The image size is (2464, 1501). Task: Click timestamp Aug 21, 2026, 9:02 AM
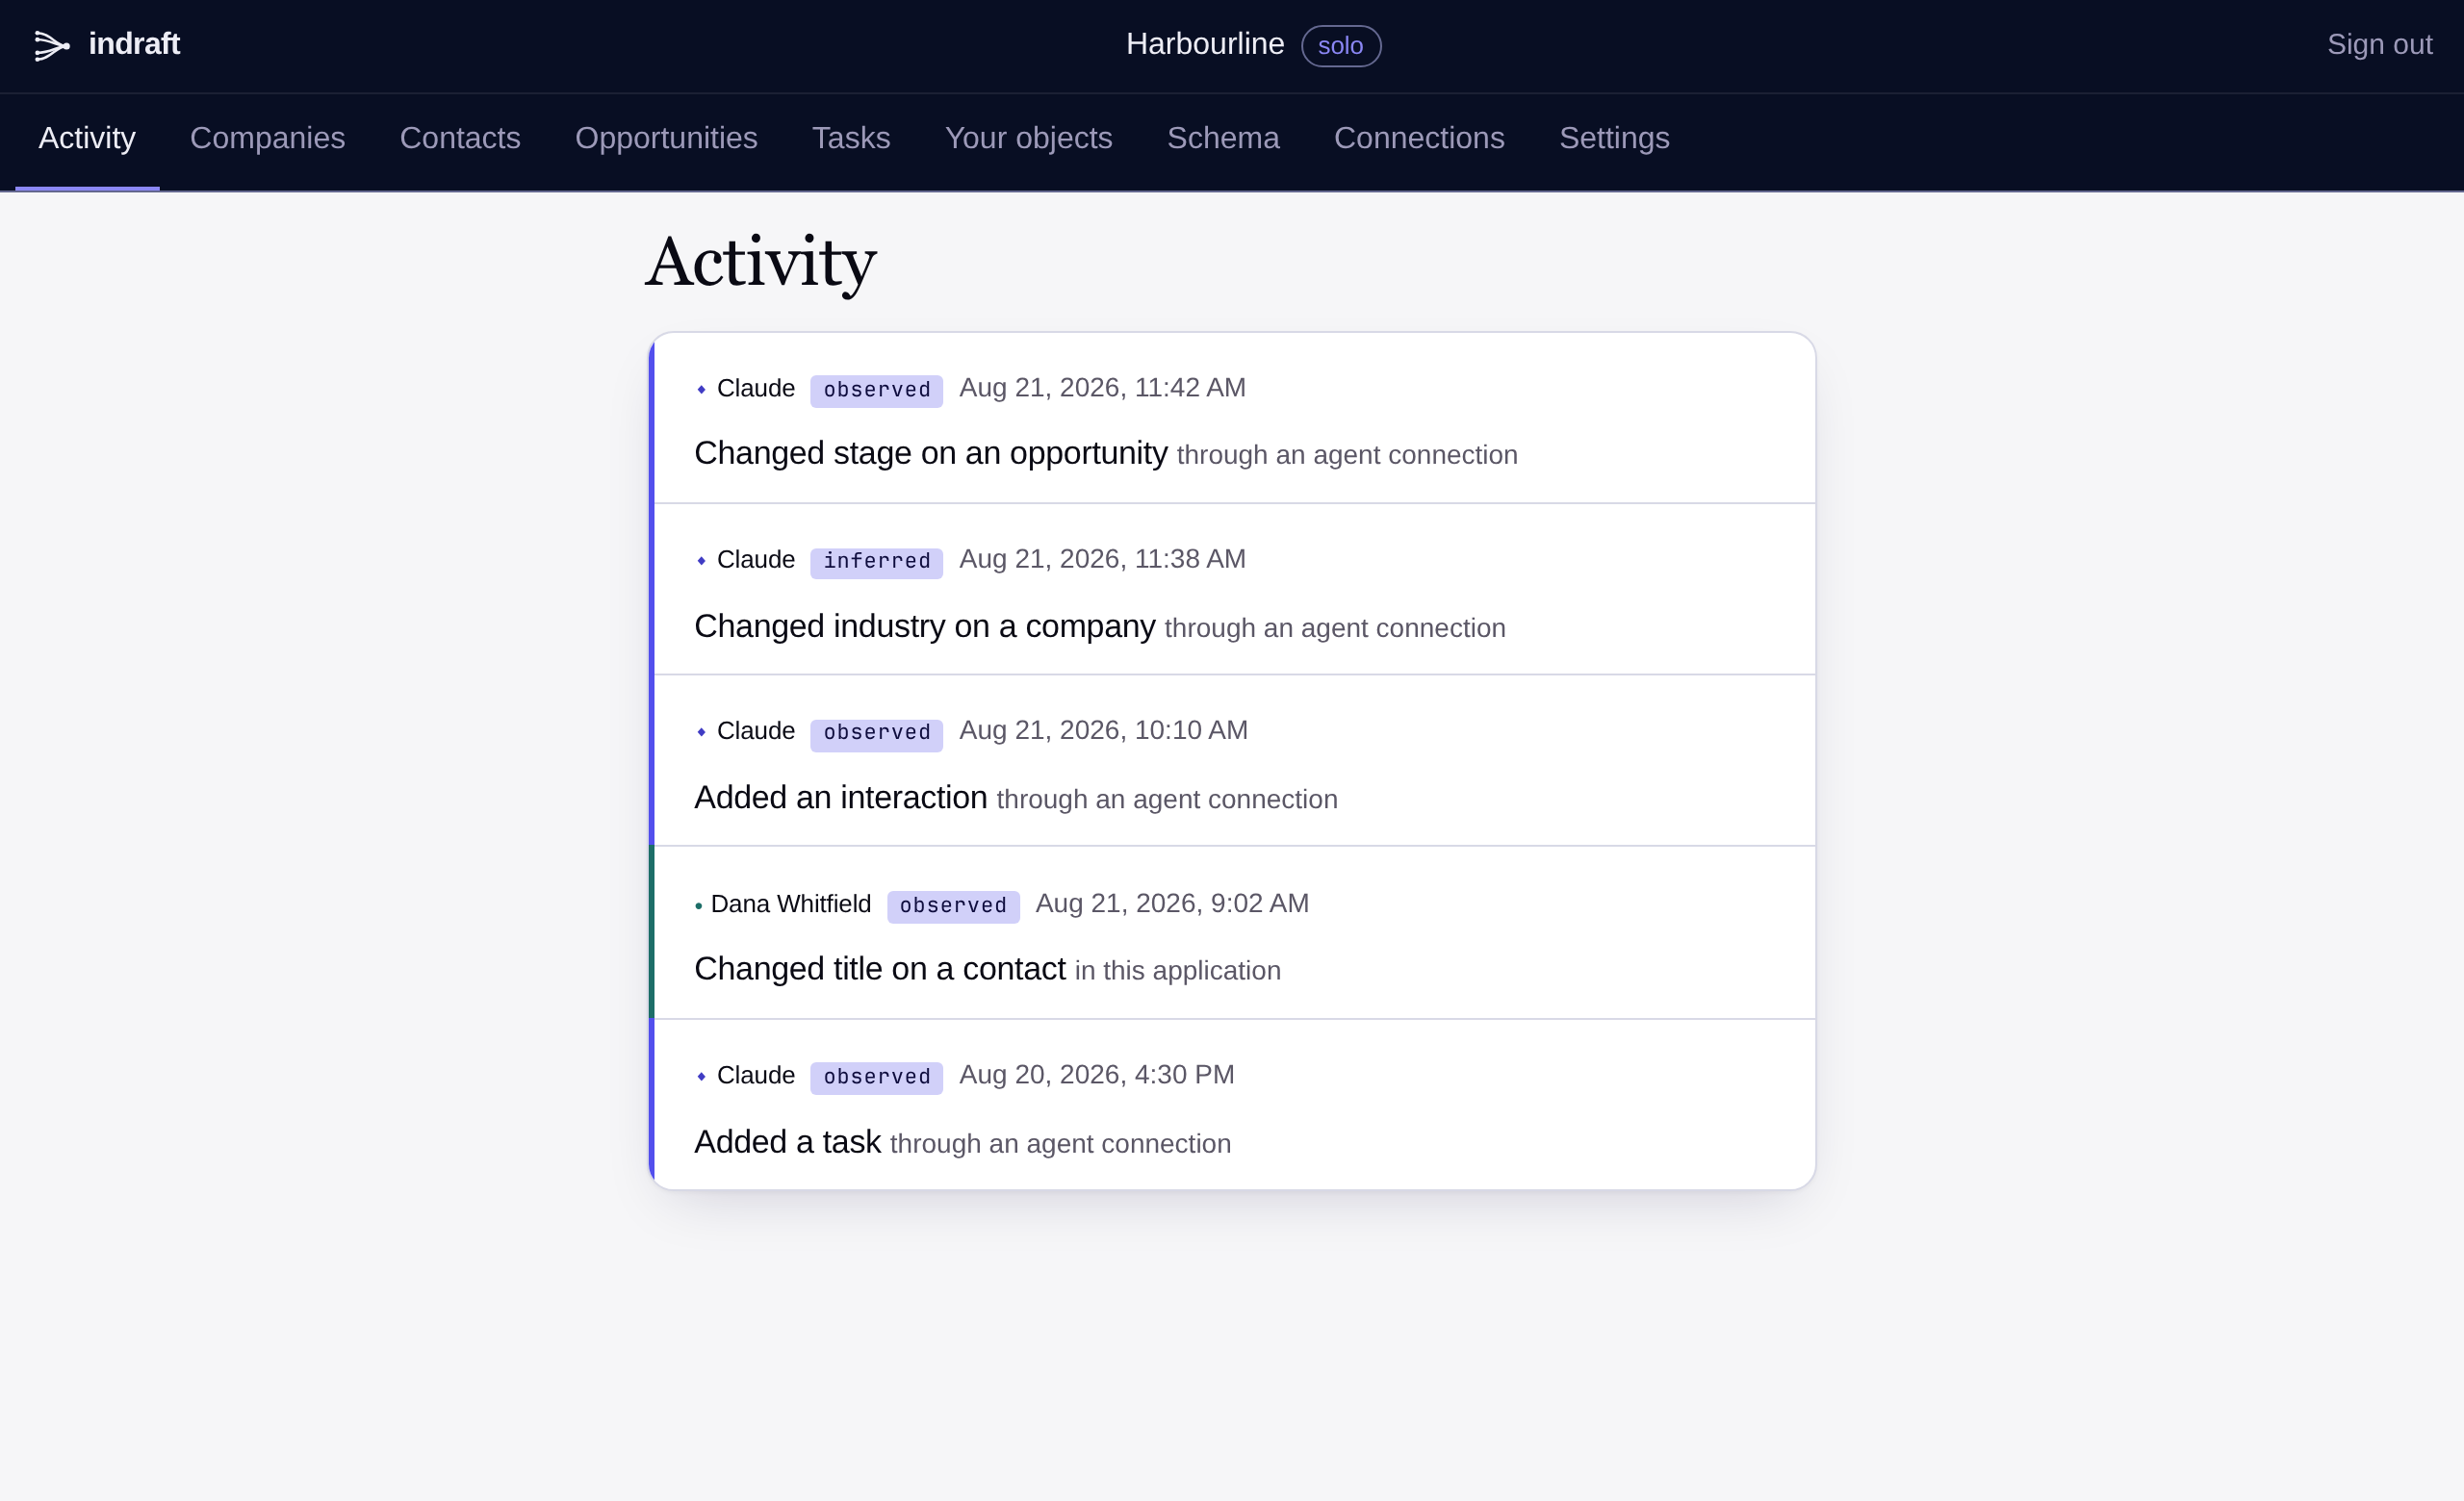[x=1172, y=903]
